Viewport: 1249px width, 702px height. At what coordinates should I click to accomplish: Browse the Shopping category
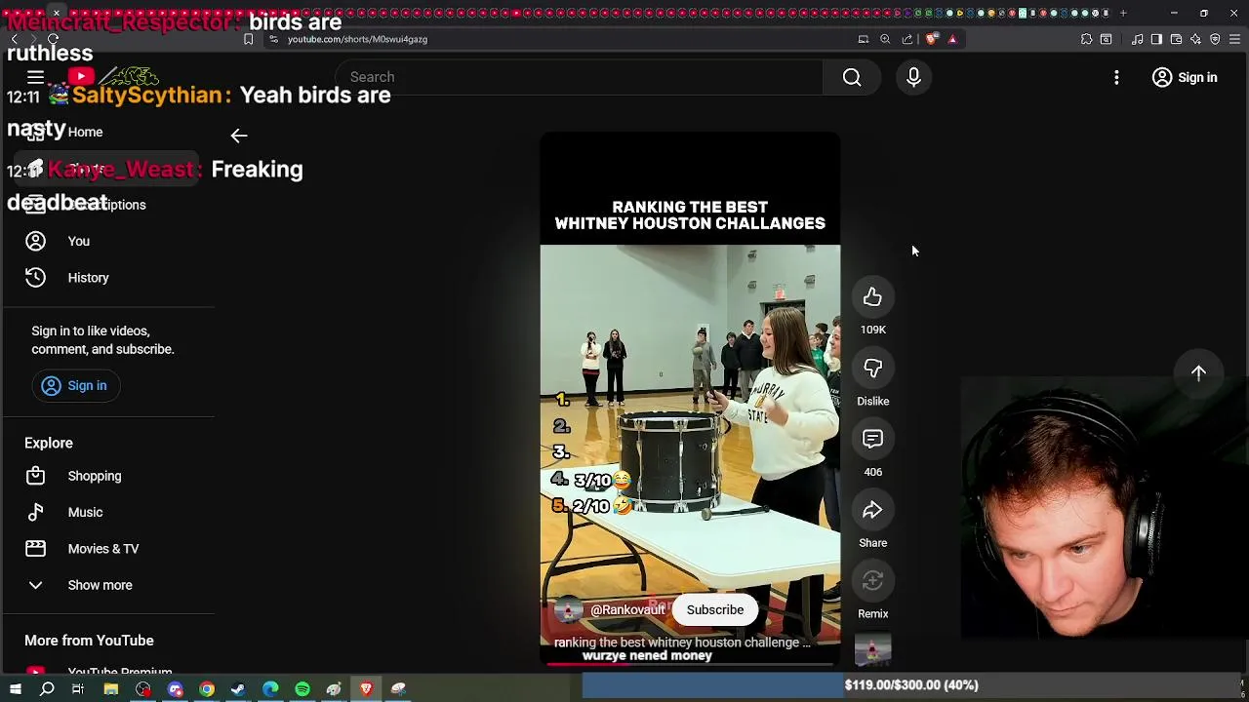point(107,476)
